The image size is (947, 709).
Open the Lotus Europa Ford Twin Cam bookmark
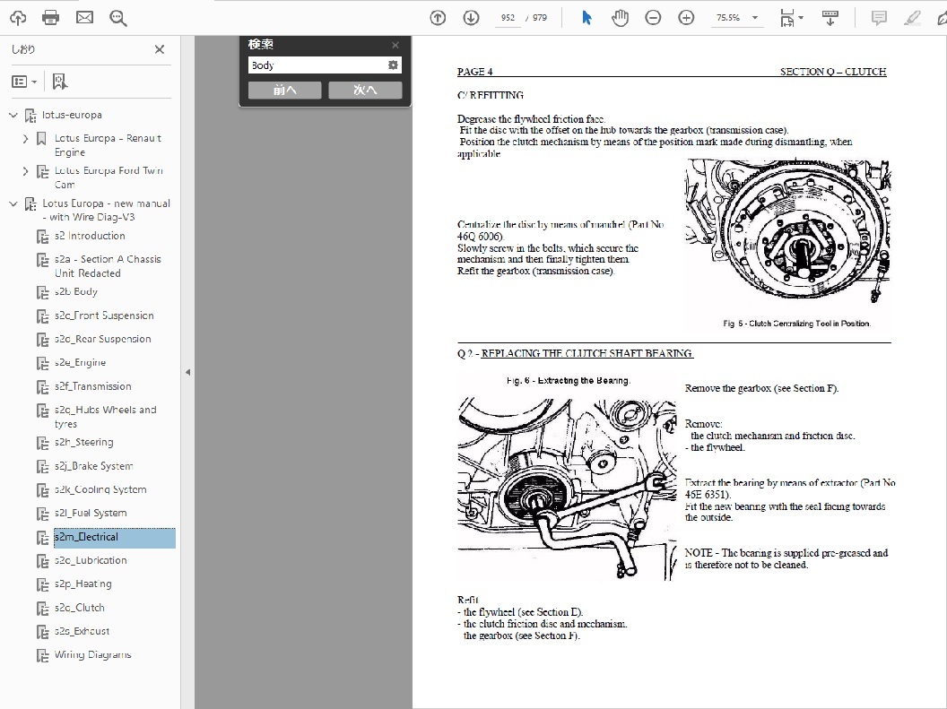coord(109,178)
